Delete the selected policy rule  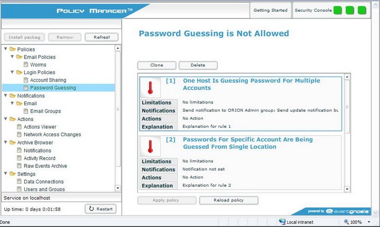[x=198, y=65]
